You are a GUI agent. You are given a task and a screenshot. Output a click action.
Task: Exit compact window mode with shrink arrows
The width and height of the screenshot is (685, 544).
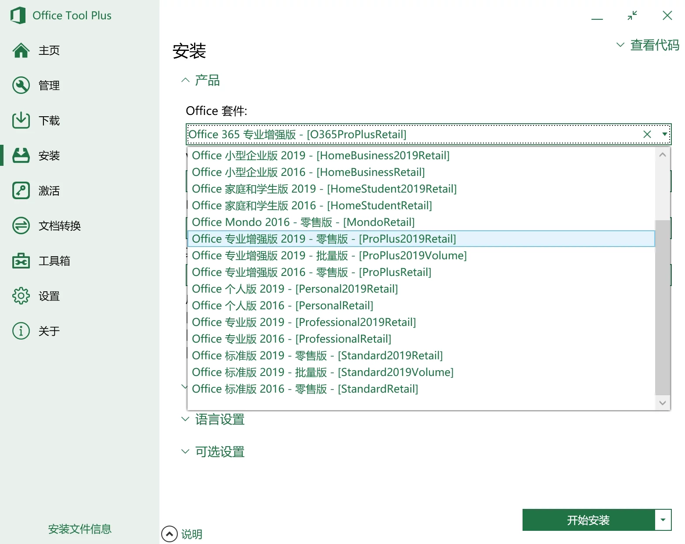[632, 16]
